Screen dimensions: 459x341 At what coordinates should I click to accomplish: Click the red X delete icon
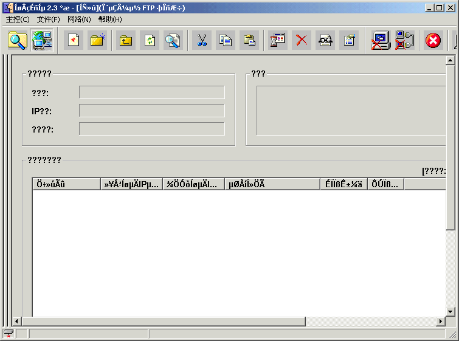pos(302,41)
